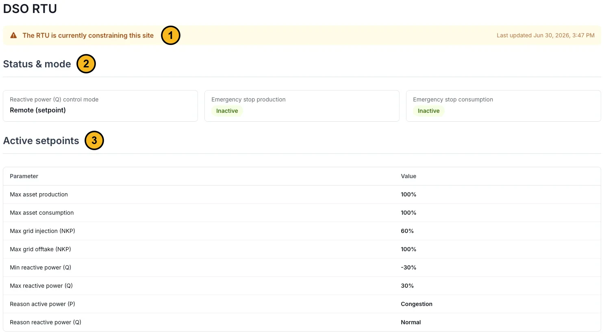The image size is (604, 334).
Task: Click the Value column header
Action: click(x=408, y=176)
